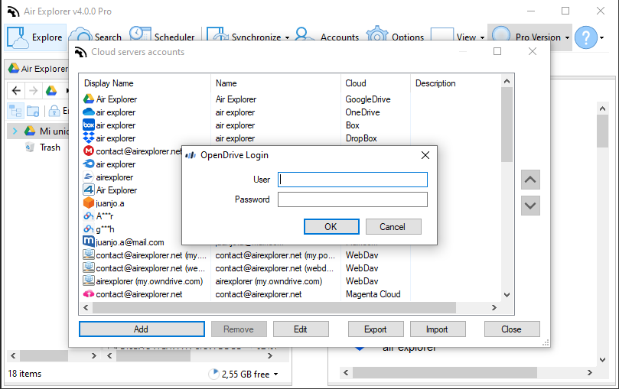Expand the Help dropdown arrow
The height and width of the screenshot is (389, 619).
(602, 38)
